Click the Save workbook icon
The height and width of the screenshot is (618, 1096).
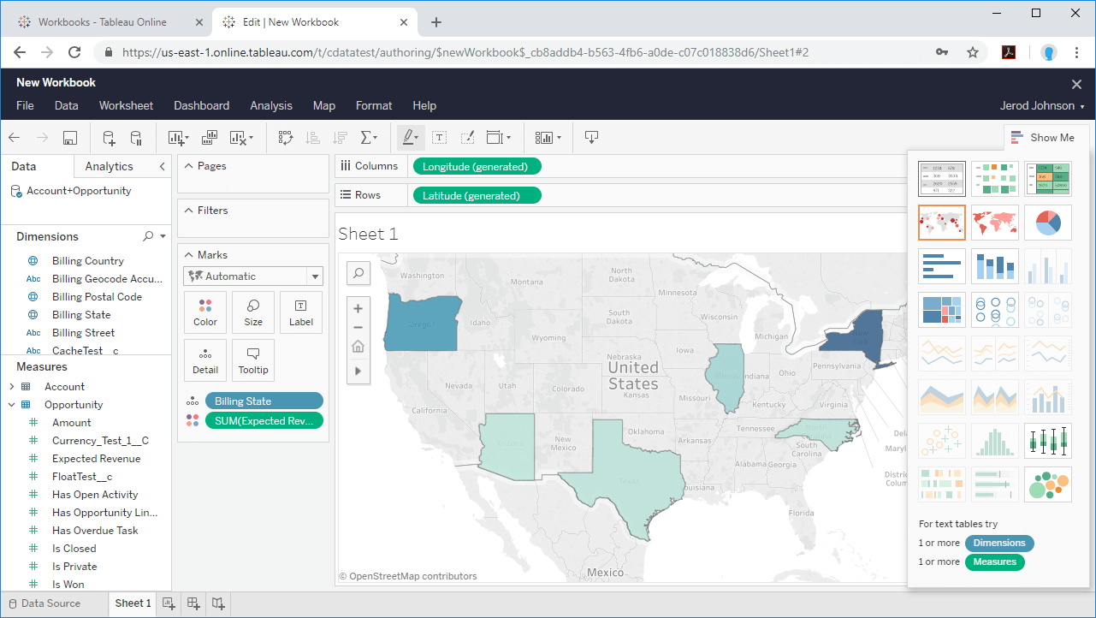click(70, 138)
